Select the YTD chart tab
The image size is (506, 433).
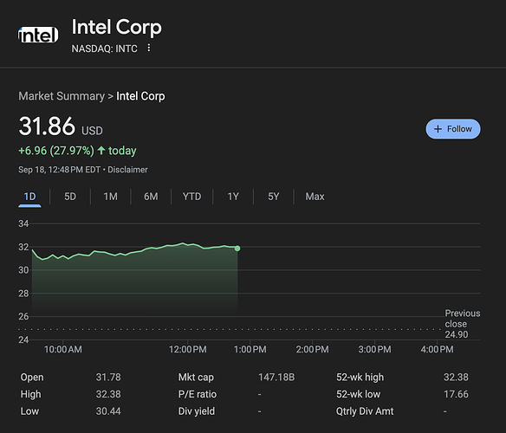191,197
